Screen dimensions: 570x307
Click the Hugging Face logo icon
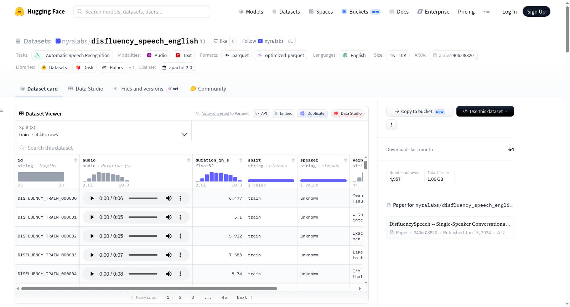(x=20, y=11)
